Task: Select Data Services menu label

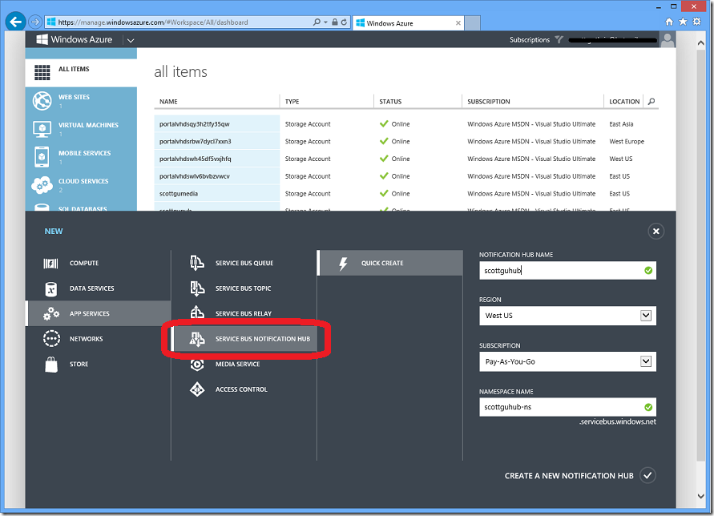Action: 91,288
